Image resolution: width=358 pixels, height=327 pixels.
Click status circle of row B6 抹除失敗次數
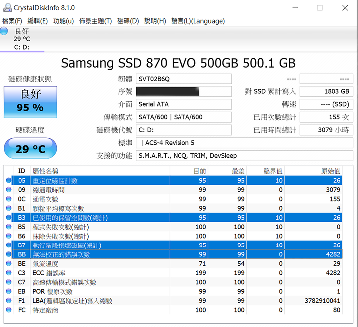pyautogui.click(x=9, y=236)
